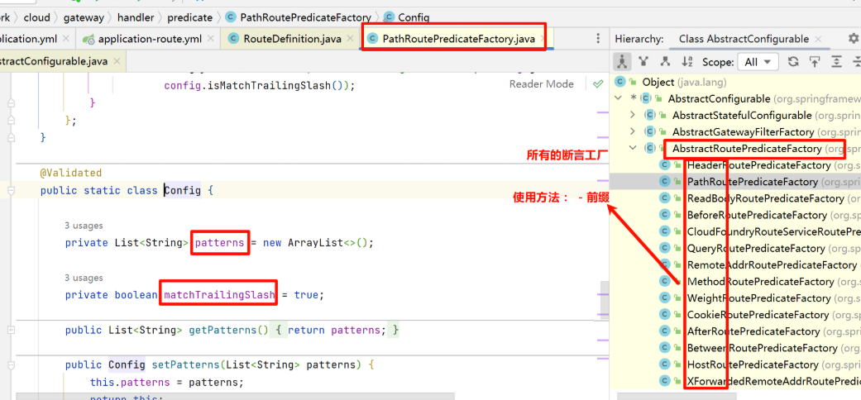
Task: Expand AbstractStatefulConfigurable node
Action: click(x=633, y=115)
